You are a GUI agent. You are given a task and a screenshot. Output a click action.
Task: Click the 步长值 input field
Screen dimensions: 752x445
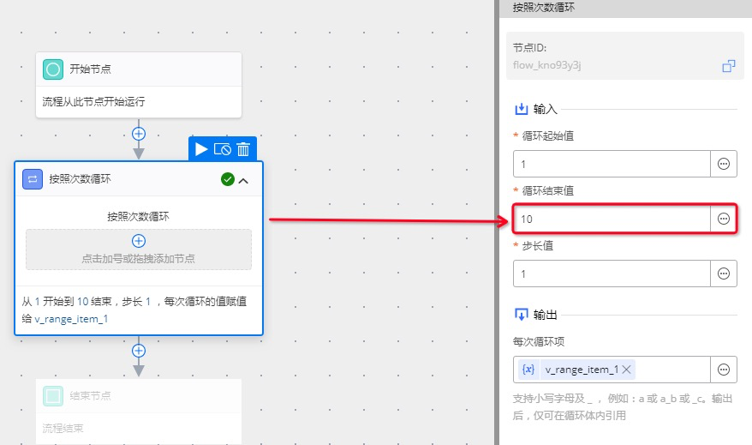coord(612,274)
